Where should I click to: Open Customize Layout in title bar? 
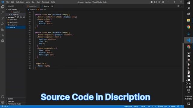163,2
